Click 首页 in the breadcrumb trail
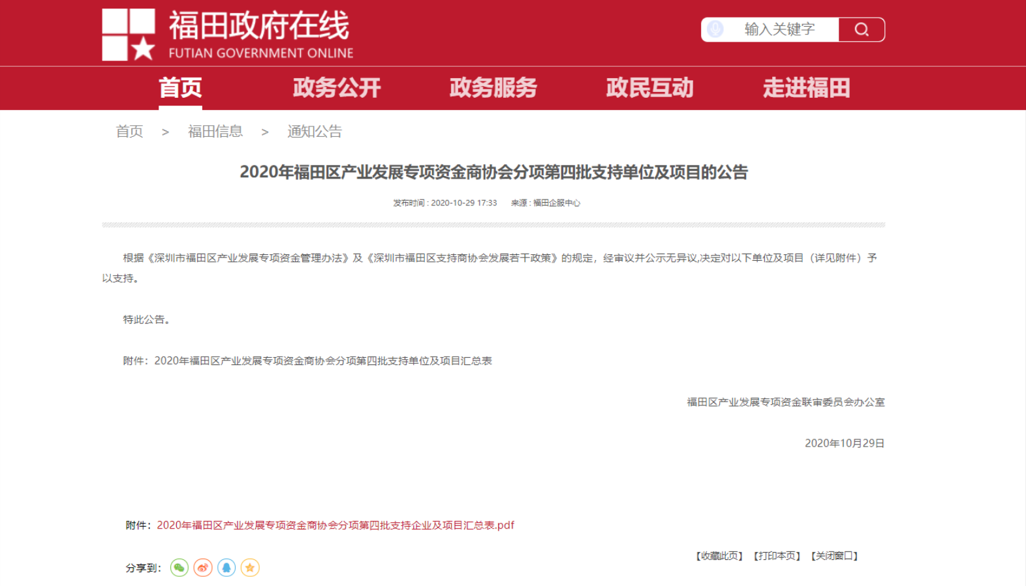 pyautogui.click(x=129, y=132)
